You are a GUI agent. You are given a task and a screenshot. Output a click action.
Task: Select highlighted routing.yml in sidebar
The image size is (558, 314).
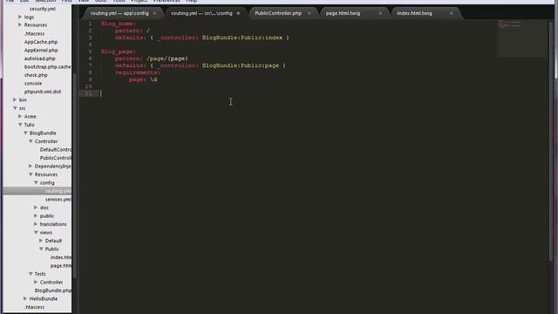click(37, 191)
